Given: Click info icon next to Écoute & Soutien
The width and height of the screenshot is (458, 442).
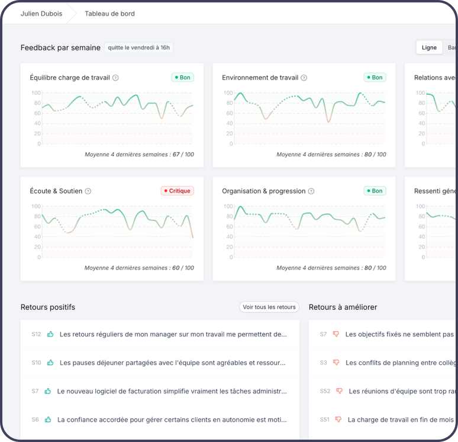Looking at the screenshot, I should [88, 191].
